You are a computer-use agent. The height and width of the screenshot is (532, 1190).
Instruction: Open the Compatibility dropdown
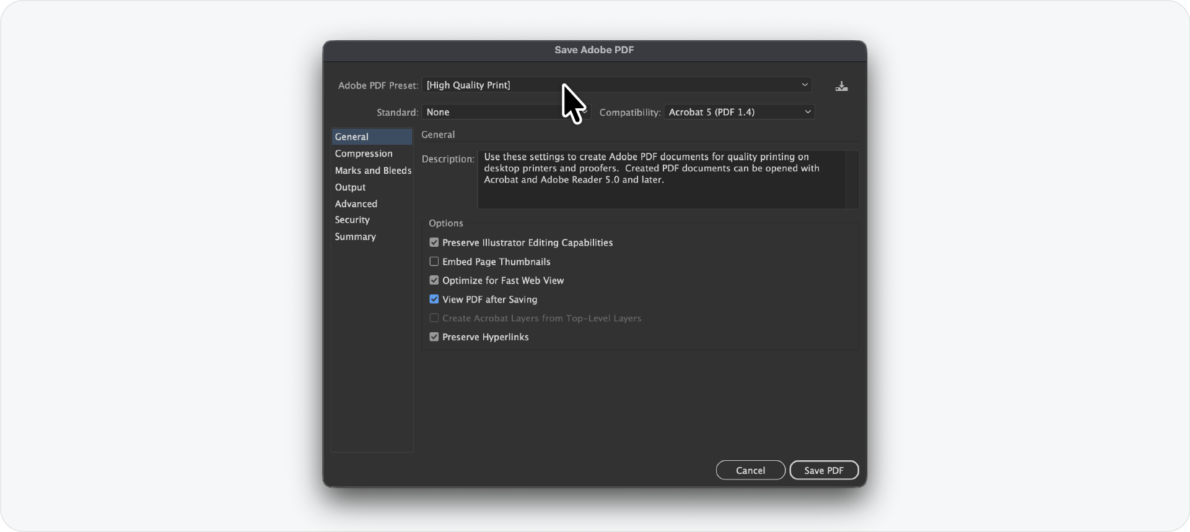pos(739,112)
